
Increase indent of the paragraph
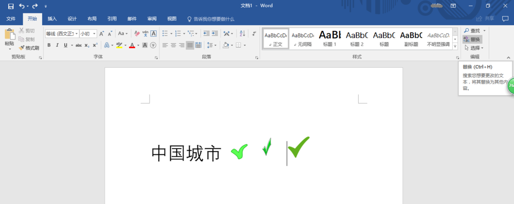[x=215, y=33]
